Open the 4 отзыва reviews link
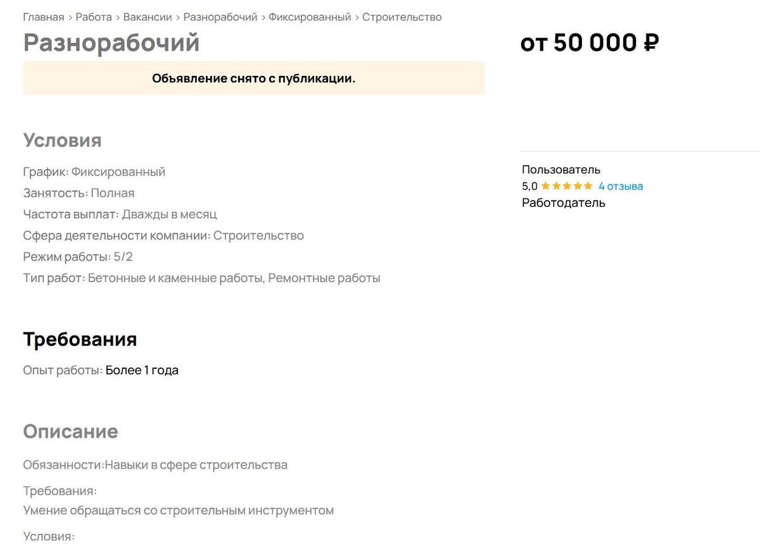The image size is (760, 549). (x=621, y=186)
